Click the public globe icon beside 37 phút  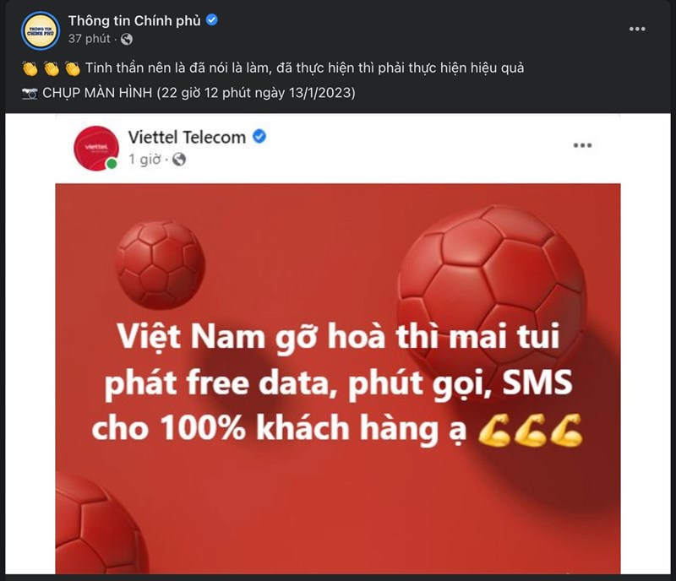[126, 39]
